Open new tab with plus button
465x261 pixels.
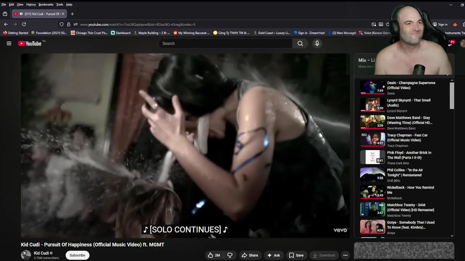72,14
